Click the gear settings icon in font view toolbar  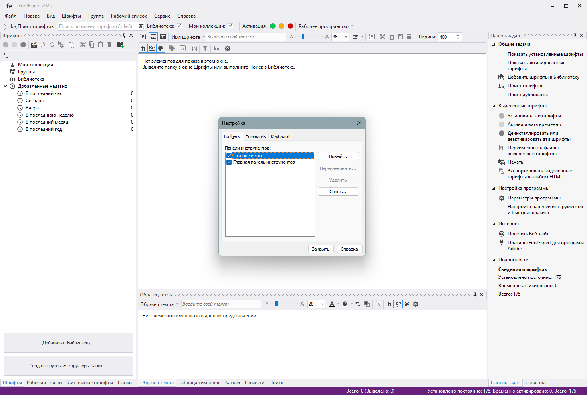click(x=228, y=48)
